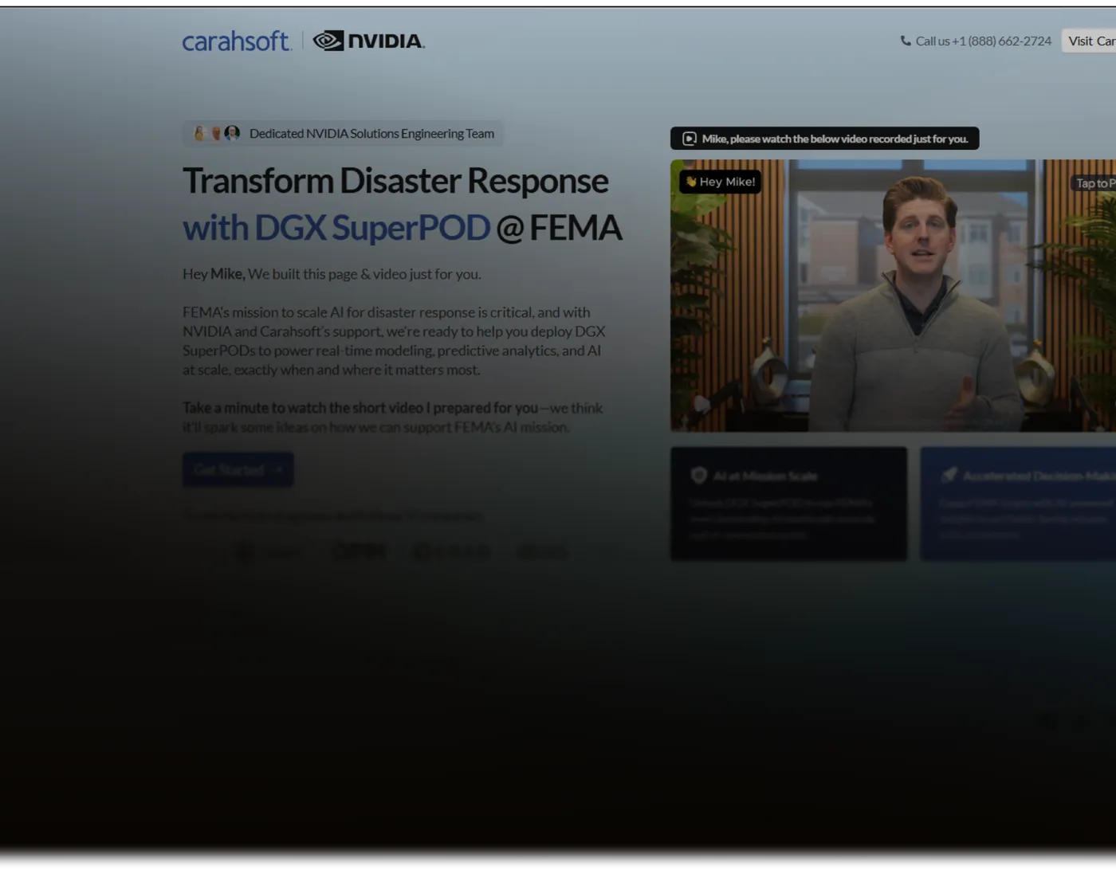Open the Carahsoft logo link
The width and height of the screenshot is (1116, 870).
(237, 41)
